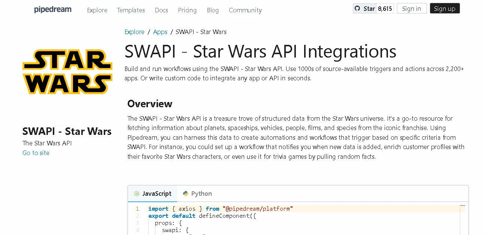Click the "SWAPI - Star Wars" breadcrumb text
The width and height of the screenshot is (485, 235).
[x=201, y=32]
